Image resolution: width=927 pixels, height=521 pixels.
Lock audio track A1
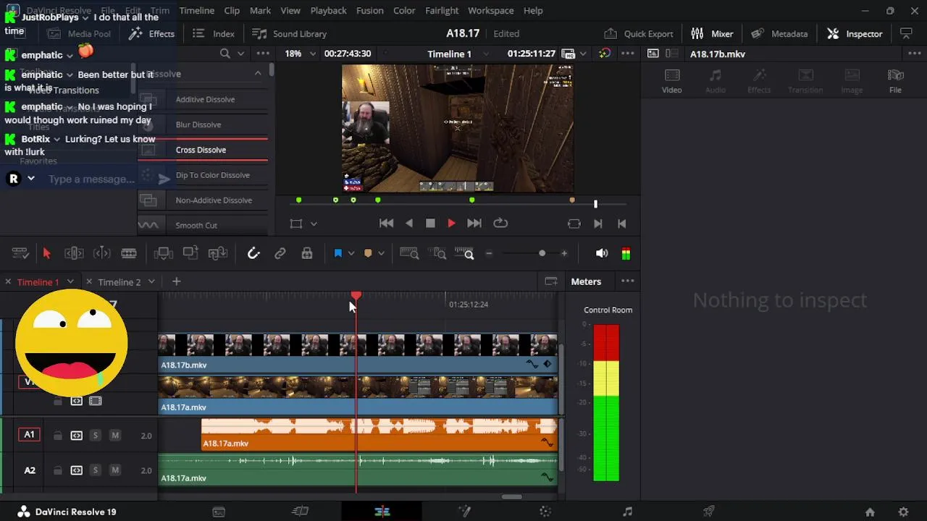point(58,436)
